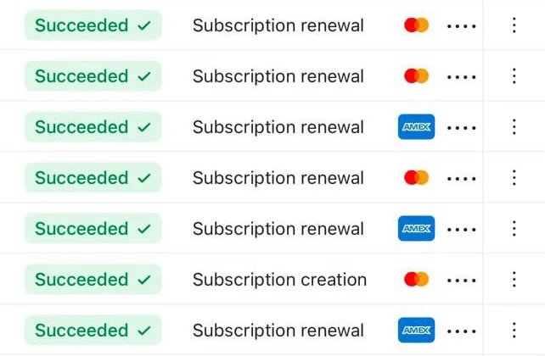
Task: Click the Mastercard icon in the second row
Action: (x=417, y=76)
